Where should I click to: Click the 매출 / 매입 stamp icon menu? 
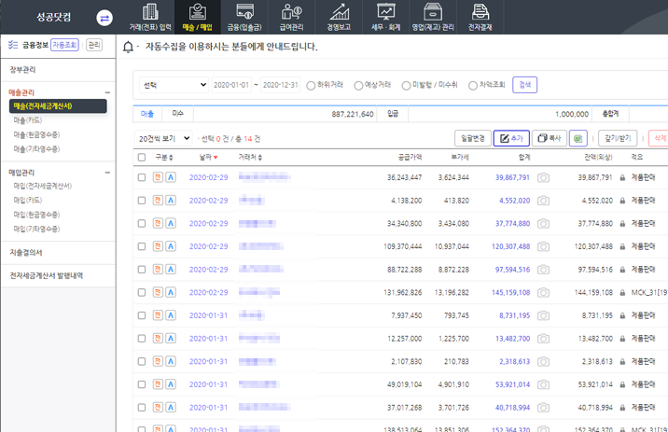(197, 17)
